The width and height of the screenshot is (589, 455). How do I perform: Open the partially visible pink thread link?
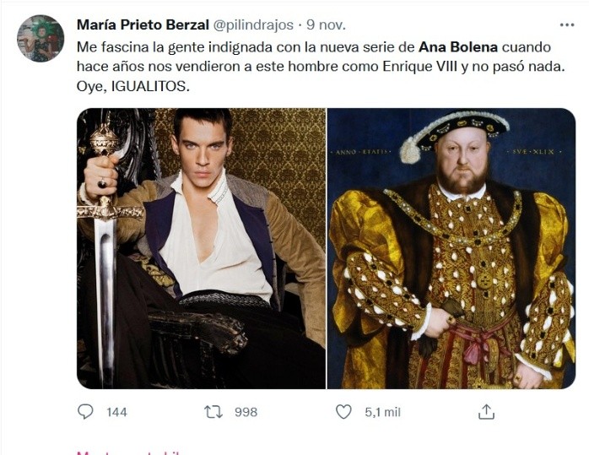[x=128, y=452]
